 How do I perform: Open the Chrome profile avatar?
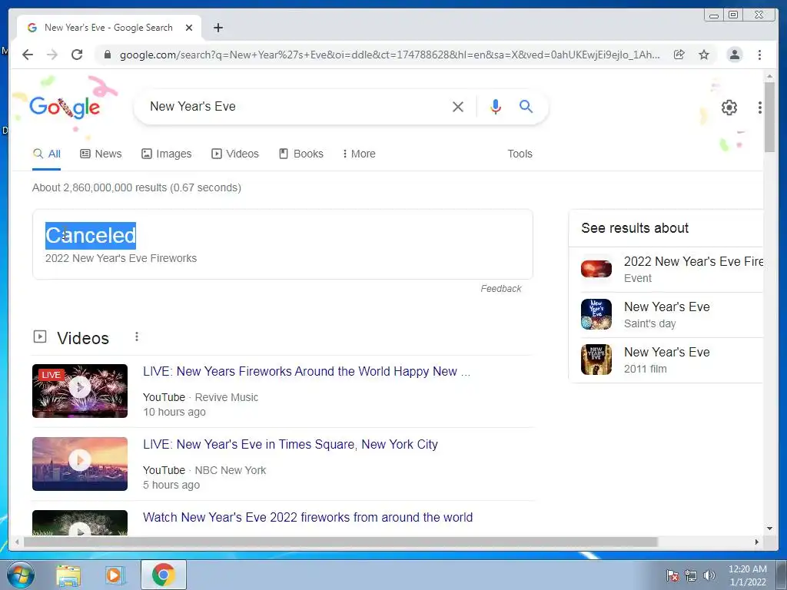pyautogui.click(x=734, y=55)
